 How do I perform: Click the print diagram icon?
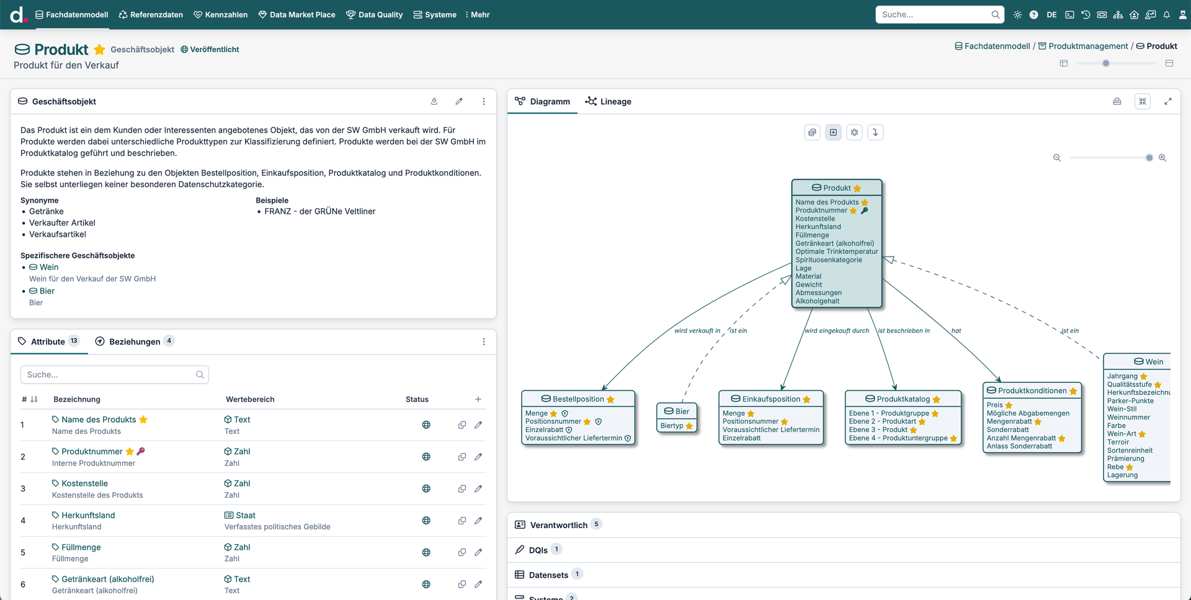coord(1117,102)
